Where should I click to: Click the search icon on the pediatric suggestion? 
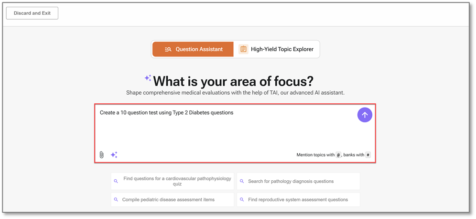pyautogui.click(x=116, y=199)
